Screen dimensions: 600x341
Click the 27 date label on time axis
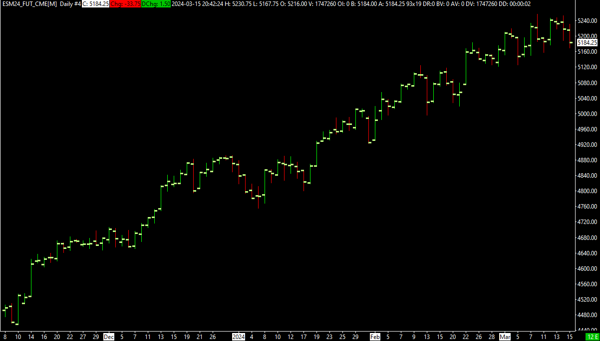coord(83,337)
